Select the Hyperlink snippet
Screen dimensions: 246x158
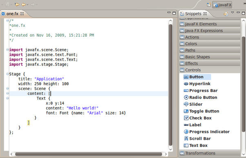(x=197, y=84)
